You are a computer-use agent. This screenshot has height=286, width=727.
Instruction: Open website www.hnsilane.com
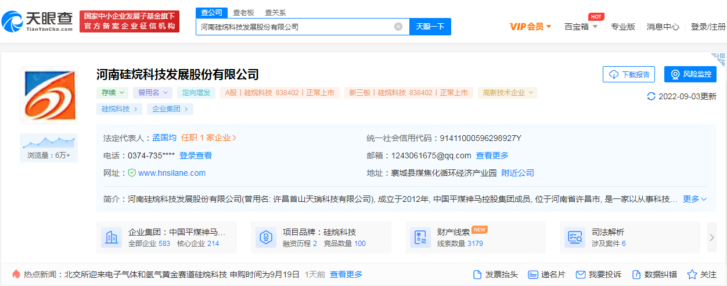click(x=172, y=173)
